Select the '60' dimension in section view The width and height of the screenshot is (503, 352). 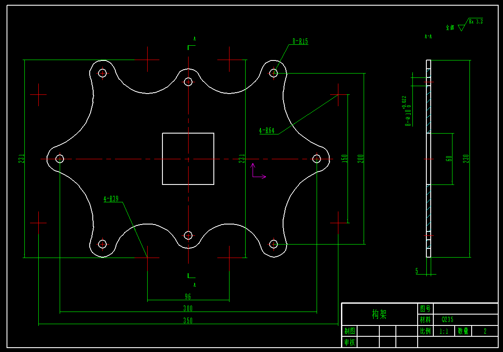[449, 158]
